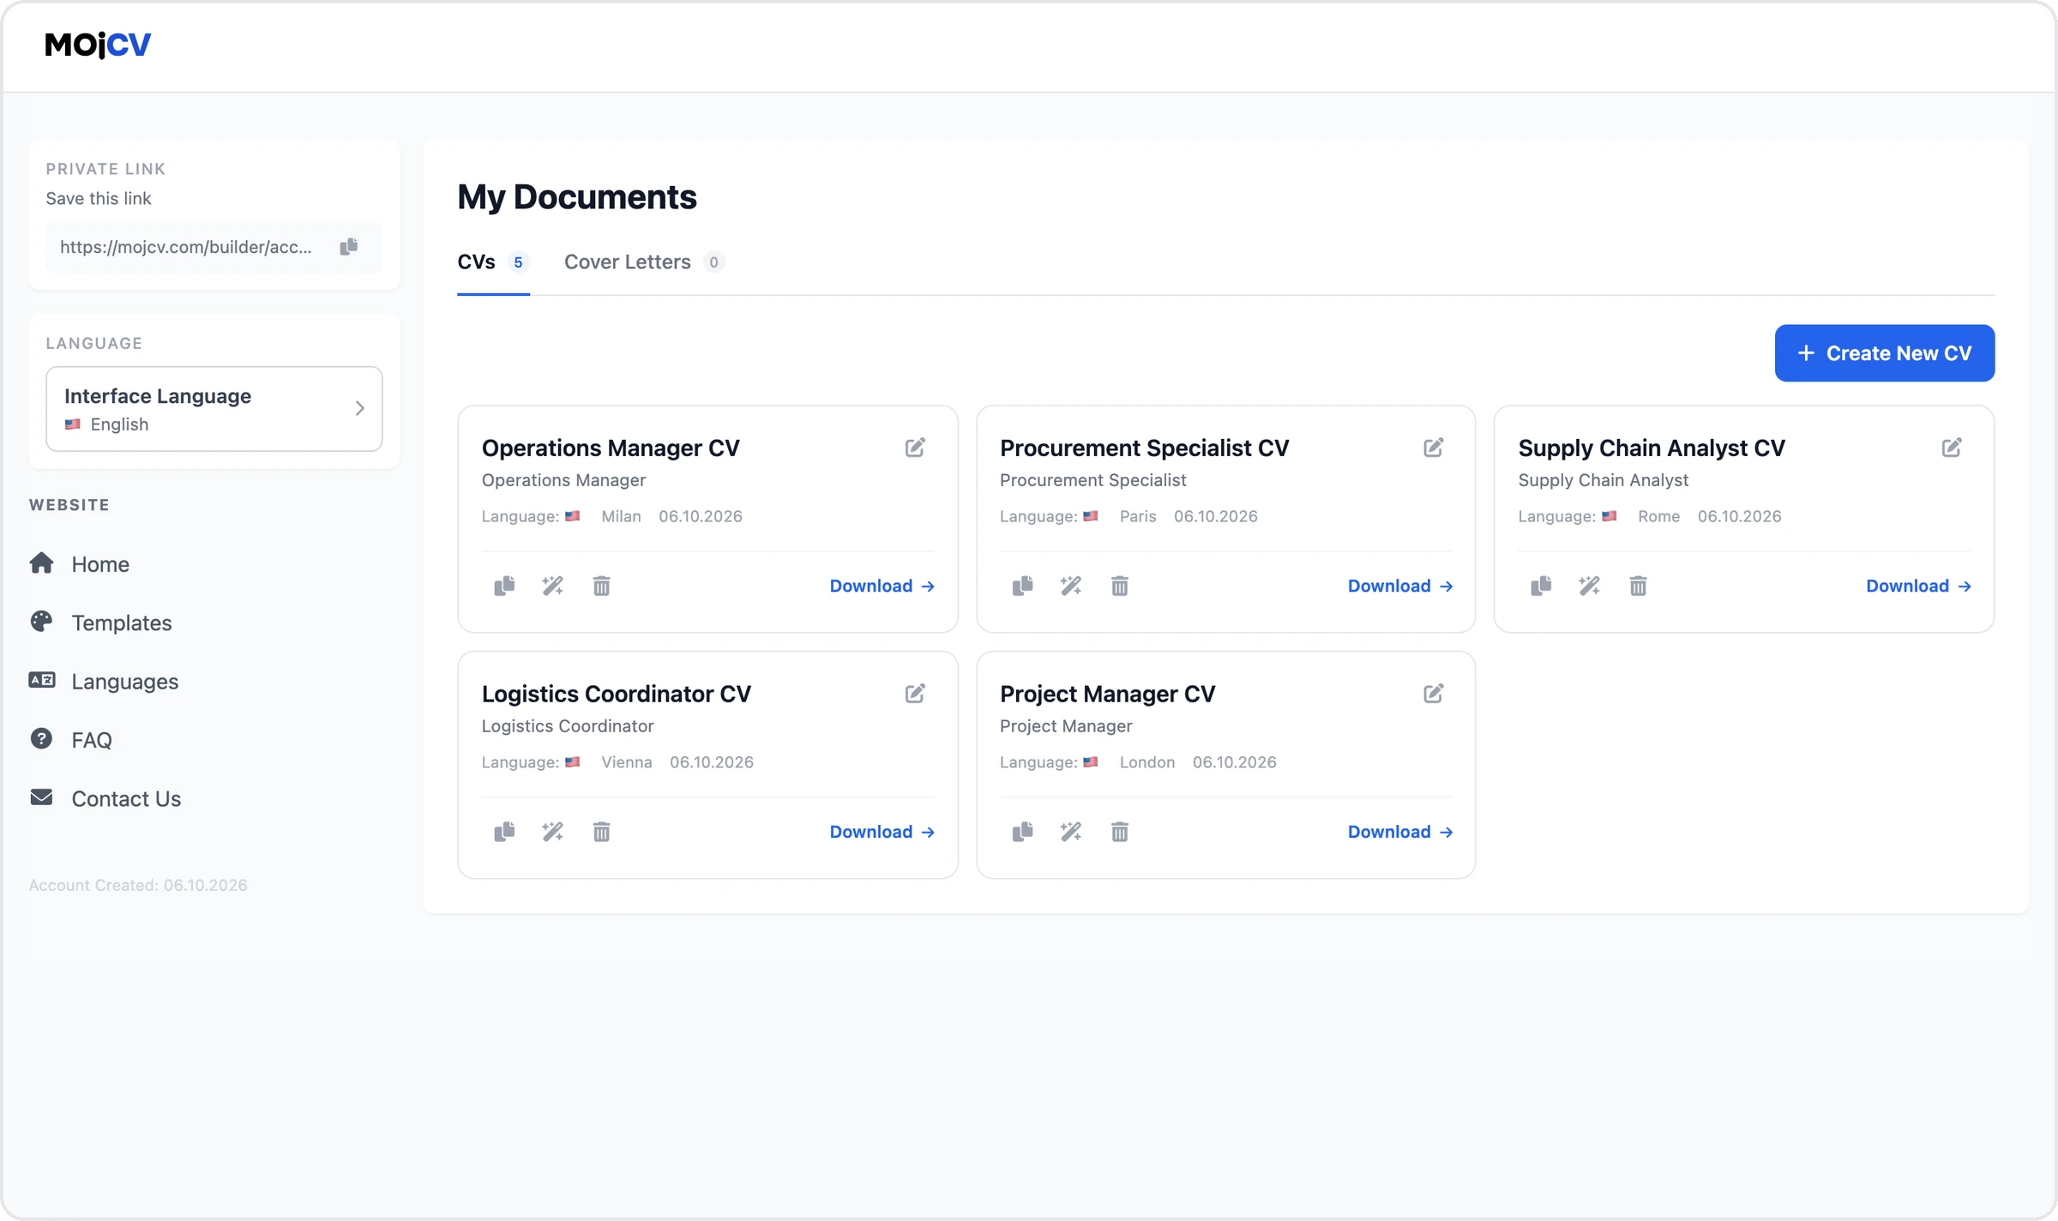Open Contact Us from the sidebar
2058x1221 pixels.
(x=105, y=798)
